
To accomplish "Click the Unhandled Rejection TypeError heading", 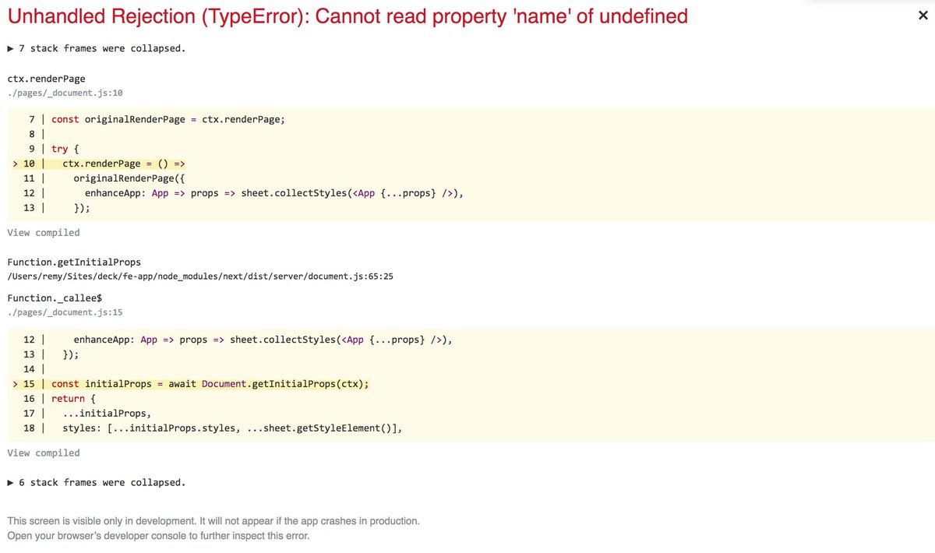I will [x=348, y=16].
